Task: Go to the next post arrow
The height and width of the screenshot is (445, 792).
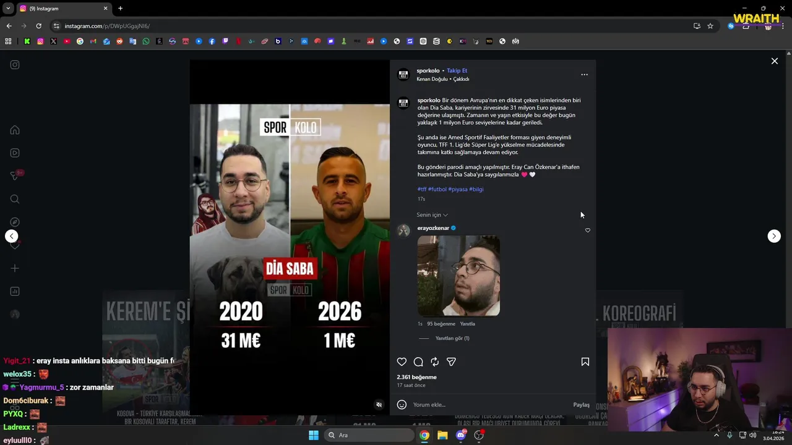Action: (774, 236)
